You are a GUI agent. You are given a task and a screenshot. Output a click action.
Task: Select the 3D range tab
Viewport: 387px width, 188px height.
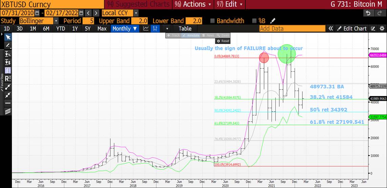pyautogui.click(x=20, y=29)
